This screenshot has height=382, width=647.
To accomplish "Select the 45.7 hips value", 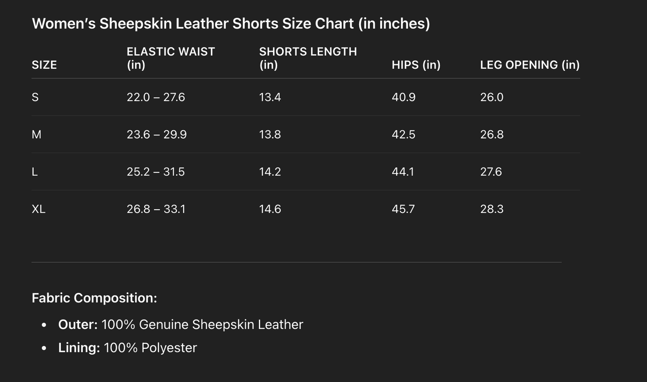I will 403,209.
